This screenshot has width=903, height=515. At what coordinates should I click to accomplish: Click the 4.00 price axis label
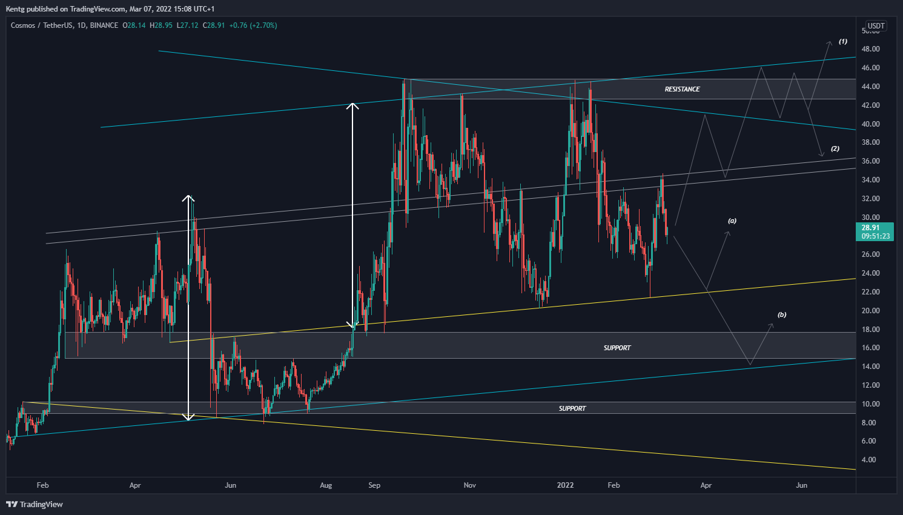868,460
